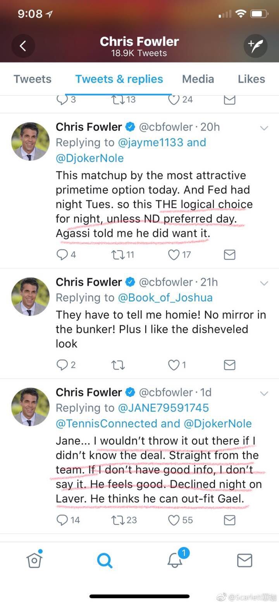The height and width of the screenshot is (604, 279).
Task: Expand options chevron on 20h tweet
Action: 264,128
